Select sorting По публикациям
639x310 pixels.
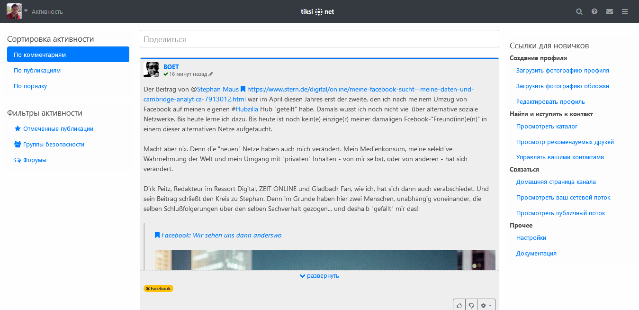click(x=37, y=71)
